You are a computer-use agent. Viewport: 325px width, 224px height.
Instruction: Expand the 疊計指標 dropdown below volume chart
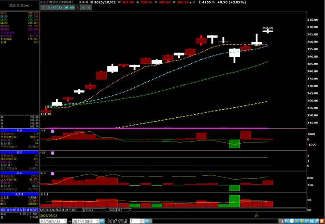point(104,210)
